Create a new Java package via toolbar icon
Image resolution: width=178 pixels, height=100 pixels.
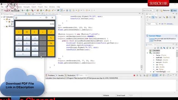pos(38,10)
